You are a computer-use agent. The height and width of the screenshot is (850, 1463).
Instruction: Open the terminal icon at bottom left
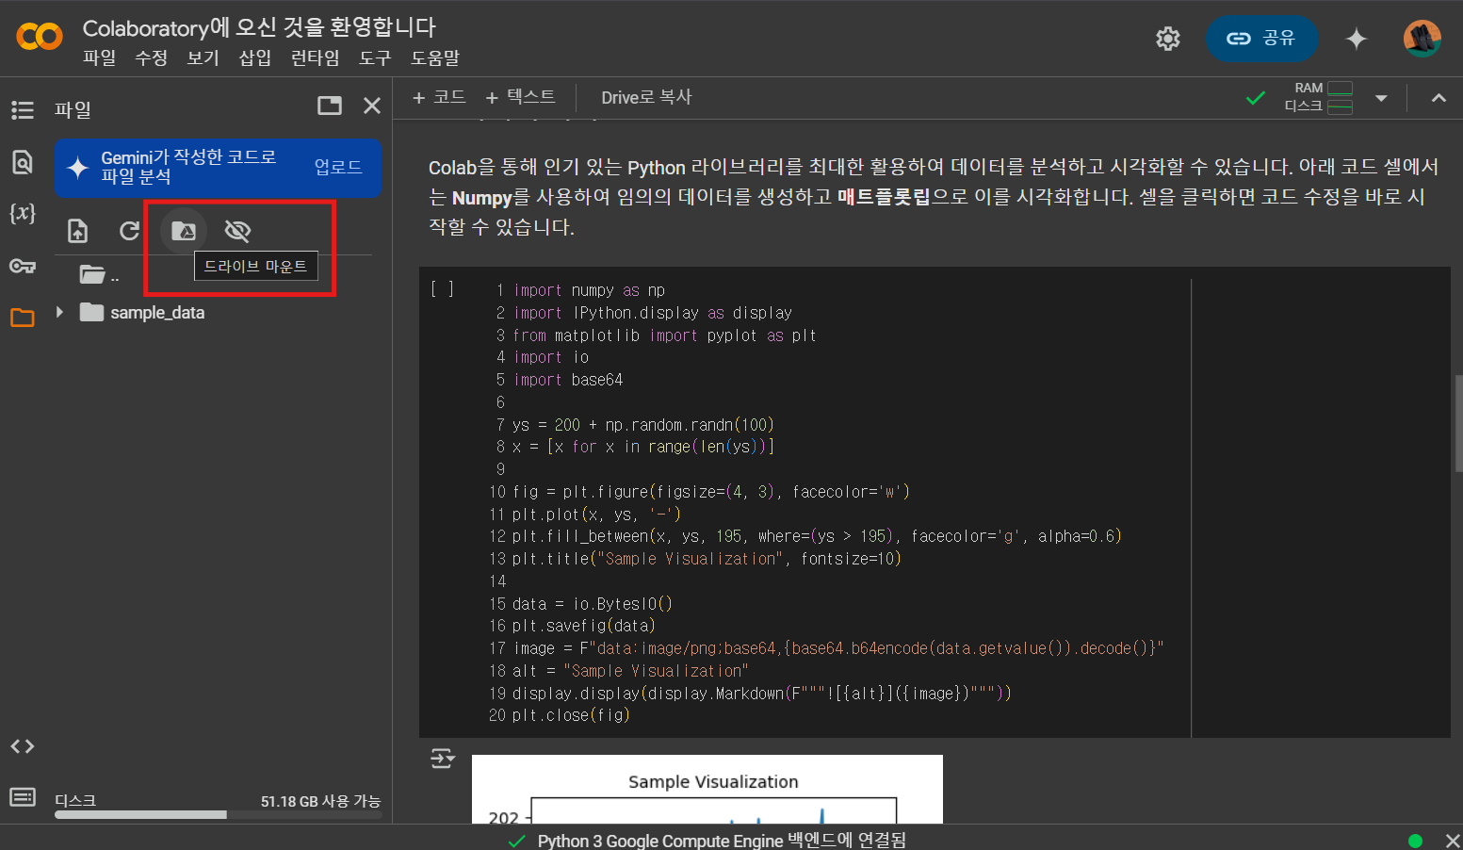pos(23,797)
